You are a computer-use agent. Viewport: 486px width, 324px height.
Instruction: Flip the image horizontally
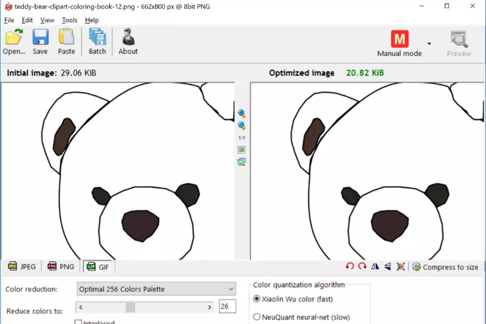[x=375, y=267]
